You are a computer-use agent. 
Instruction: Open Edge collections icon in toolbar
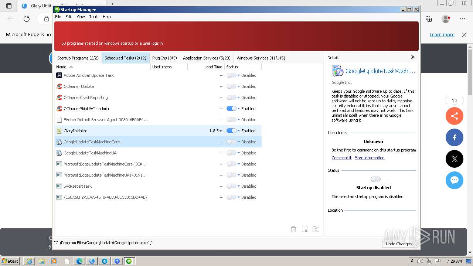click(429, 18)
